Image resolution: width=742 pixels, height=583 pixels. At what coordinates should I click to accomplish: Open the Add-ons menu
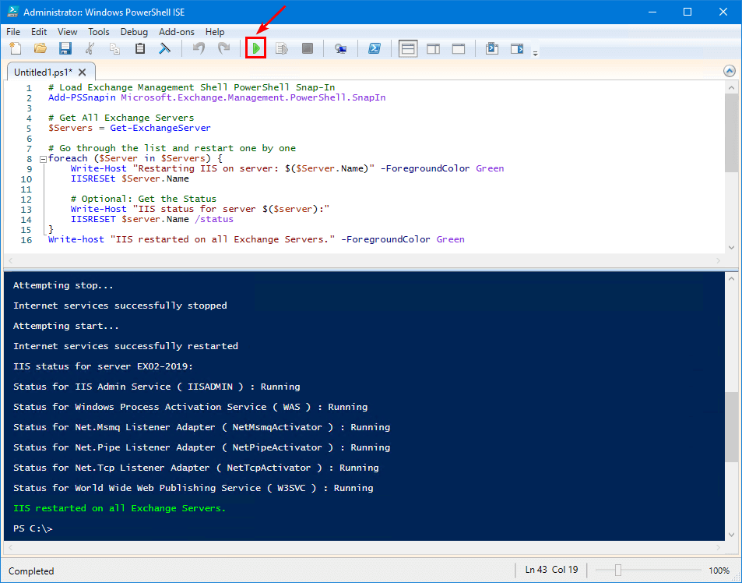[177, 32]
